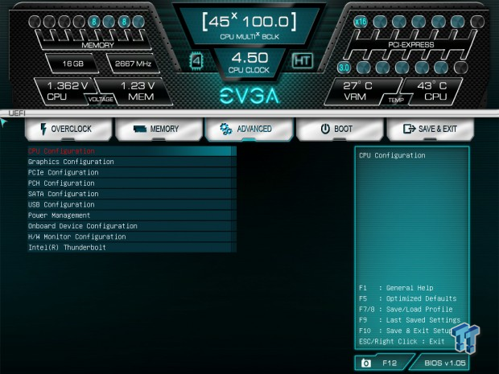Open Onboard Device Configuration entry
This screenshot has width=499, height=374.
[132, 226]
